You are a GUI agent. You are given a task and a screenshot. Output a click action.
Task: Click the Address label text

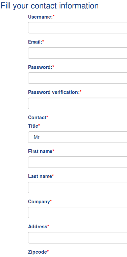point(38,227)
